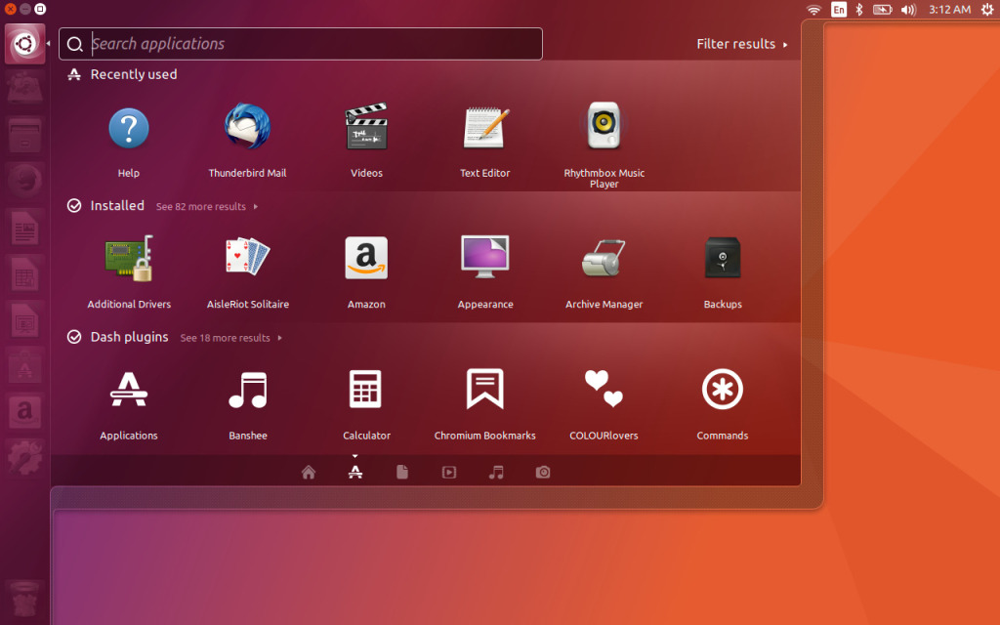Open Bluetooth indicator menu
This screenshot has height=625, width=1000.
tap(859, 10)
